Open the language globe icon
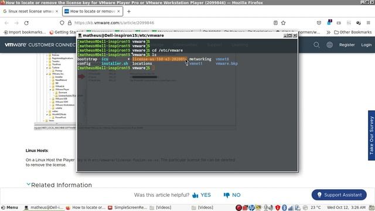 pos(329,45)
